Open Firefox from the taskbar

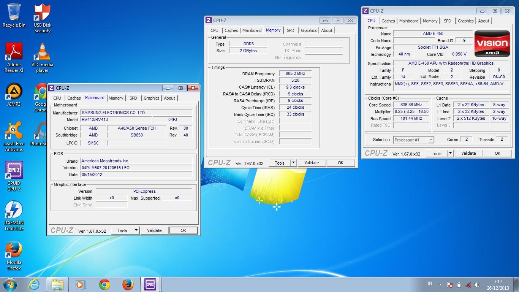[x=128, y=284]
